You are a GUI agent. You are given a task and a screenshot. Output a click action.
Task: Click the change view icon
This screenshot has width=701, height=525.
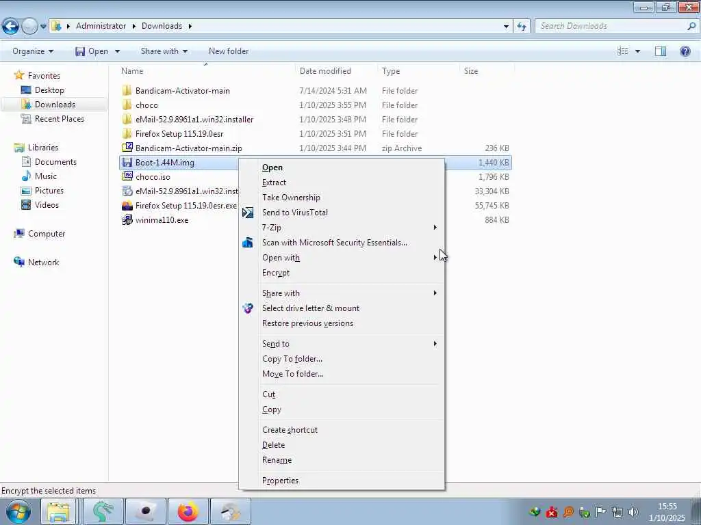[x=622, y=51]
